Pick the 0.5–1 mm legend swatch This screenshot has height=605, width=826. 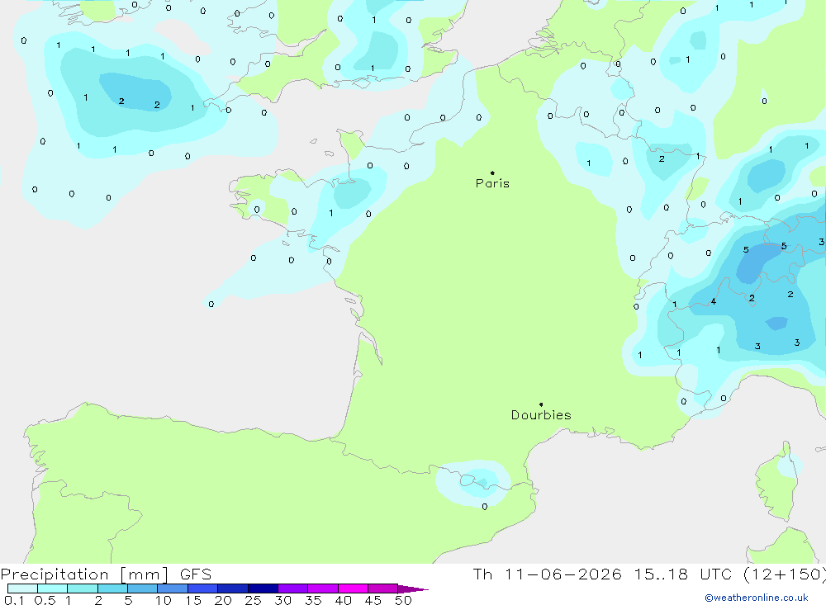pos(53,588)
